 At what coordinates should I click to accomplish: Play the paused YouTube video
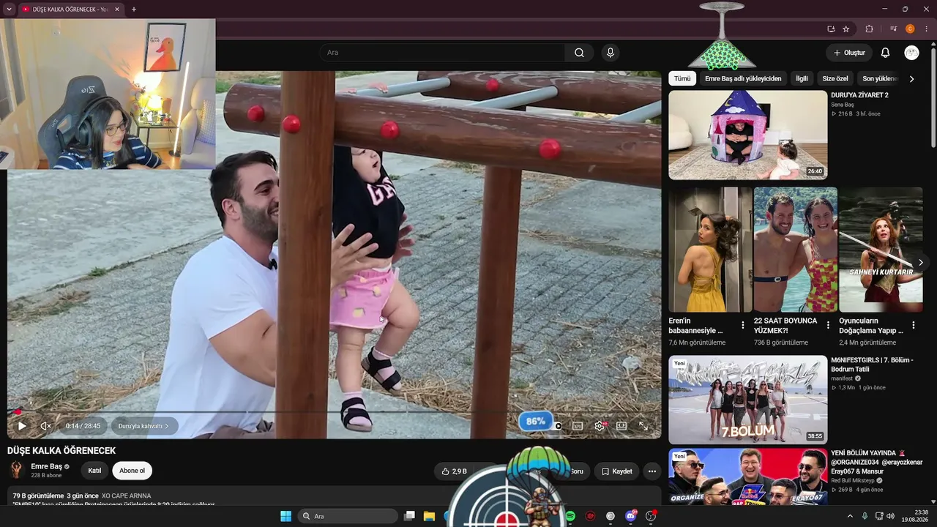pos(22,426)
